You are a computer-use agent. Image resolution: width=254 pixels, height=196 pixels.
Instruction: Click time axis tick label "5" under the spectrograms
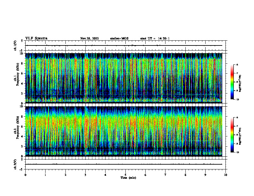click(125, 175)
